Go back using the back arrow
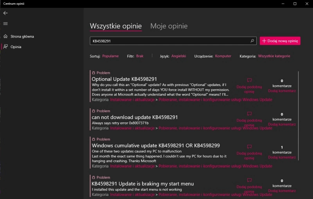Viewport: 313px width, 199px height. (x=5, y=13)
